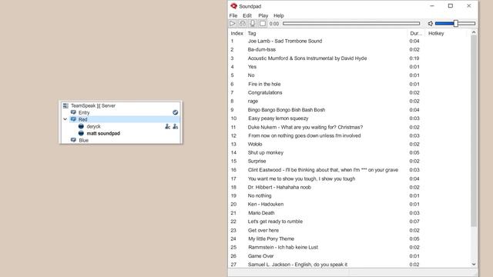
Task: Click deryck's user status icon
Action: [x=81, y=126]
